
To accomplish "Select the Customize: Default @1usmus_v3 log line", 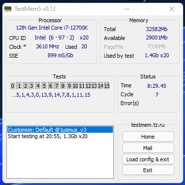I will coord(60,130).
